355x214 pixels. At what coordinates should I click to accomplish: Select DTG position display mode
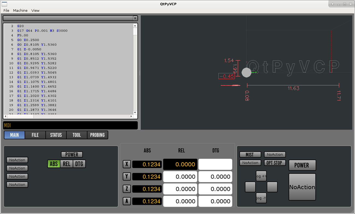tap(79, 164)
